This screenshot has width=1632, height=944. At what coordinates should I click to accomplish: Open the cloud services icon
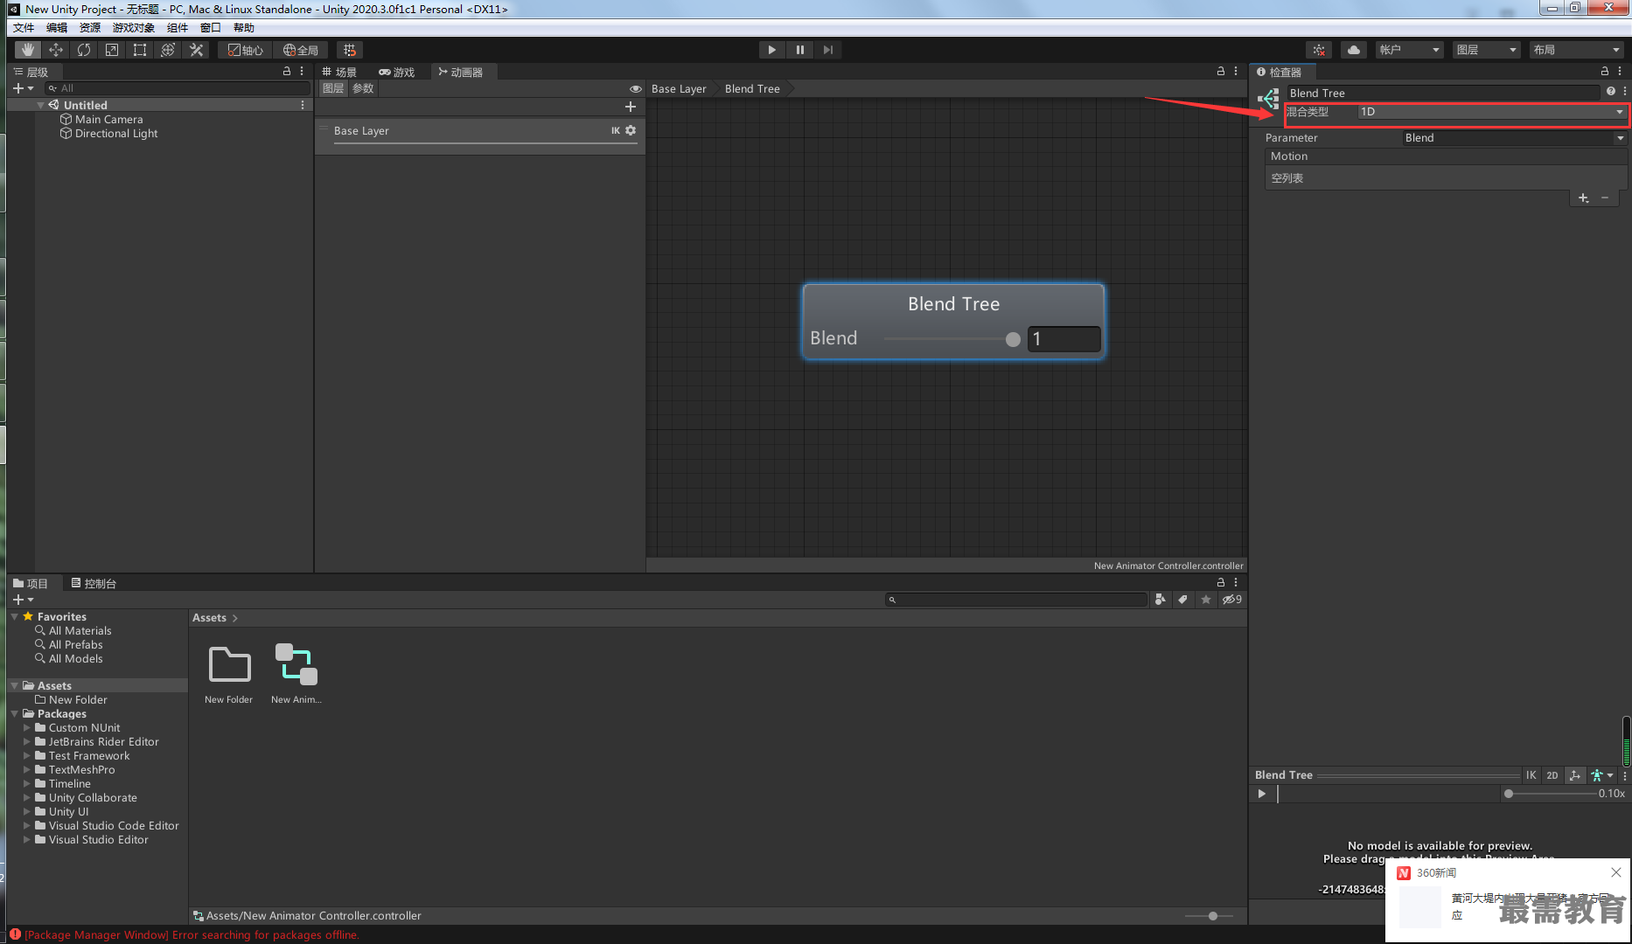[x=1353, y=50]
